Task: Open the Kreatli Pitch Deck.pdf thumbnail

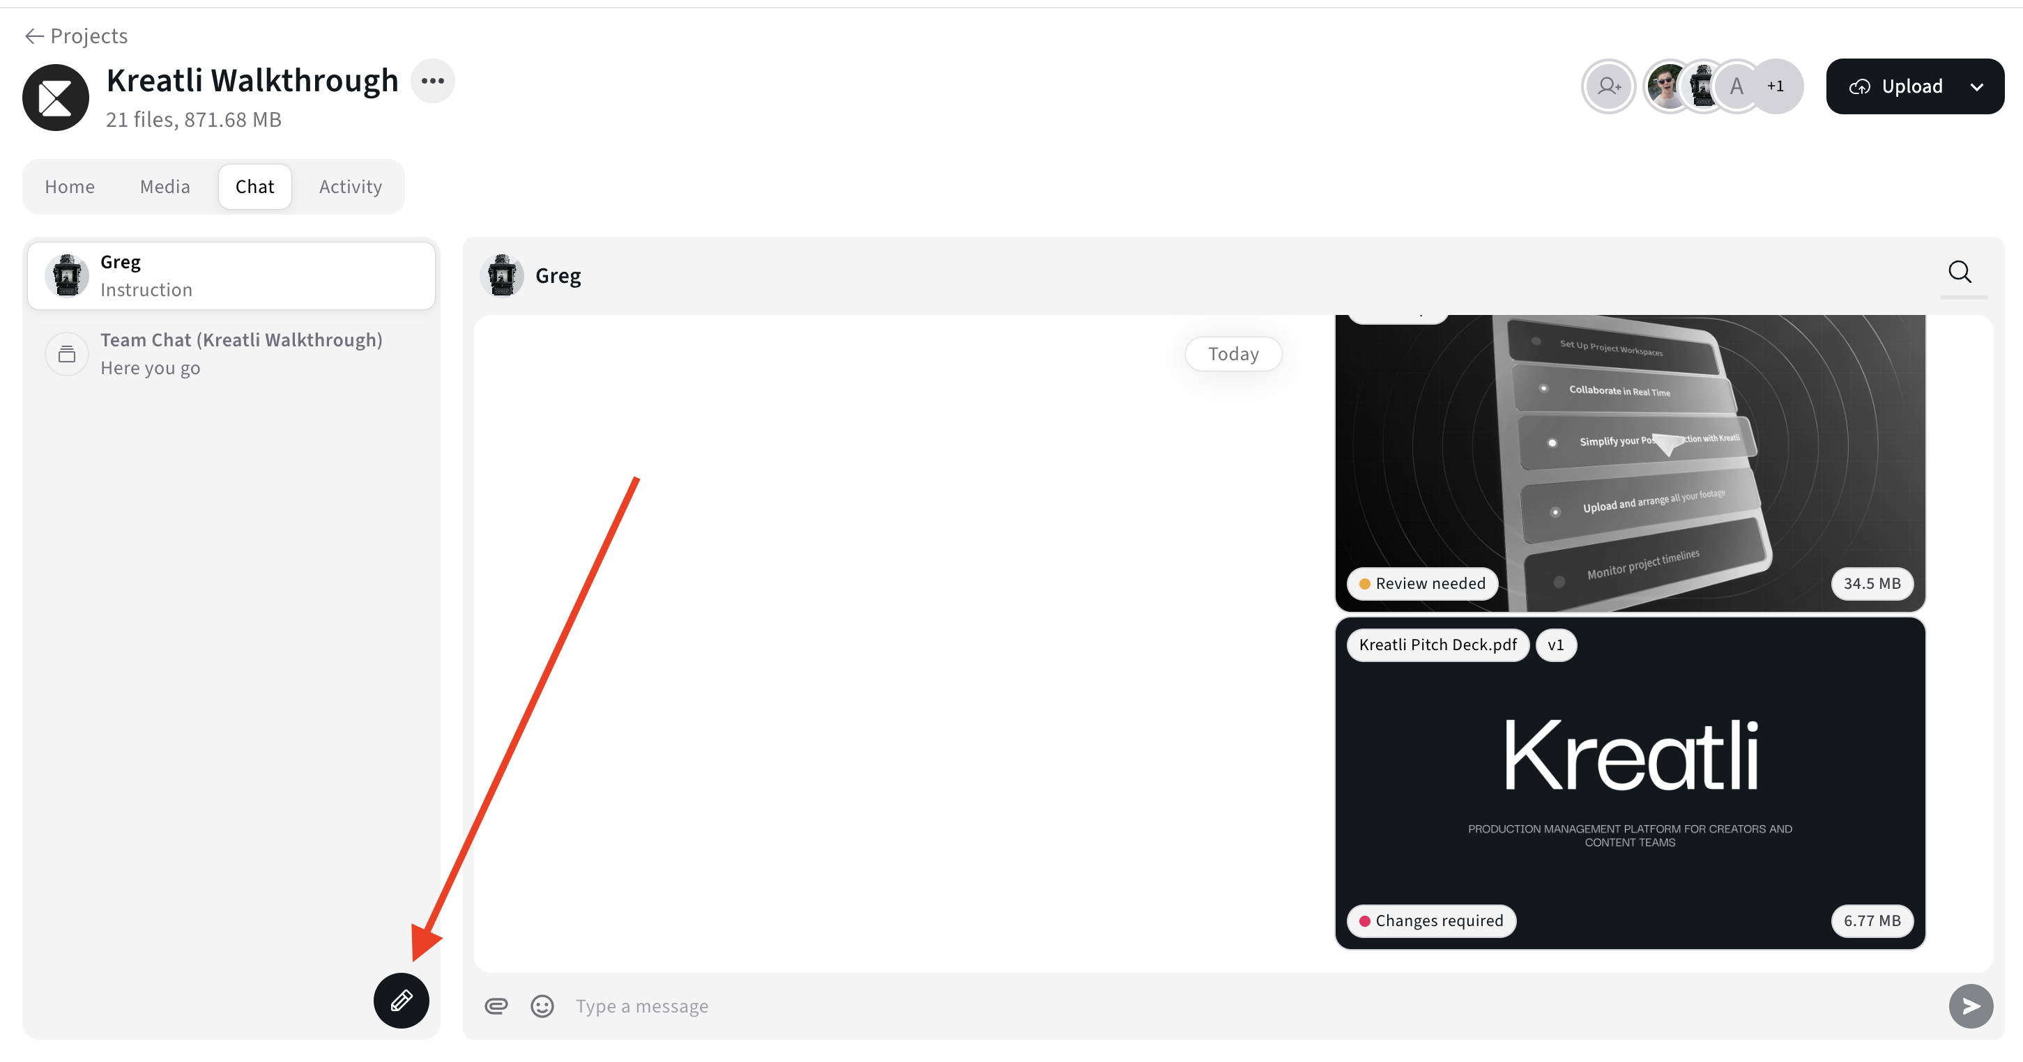Action: pos(1631,783)
